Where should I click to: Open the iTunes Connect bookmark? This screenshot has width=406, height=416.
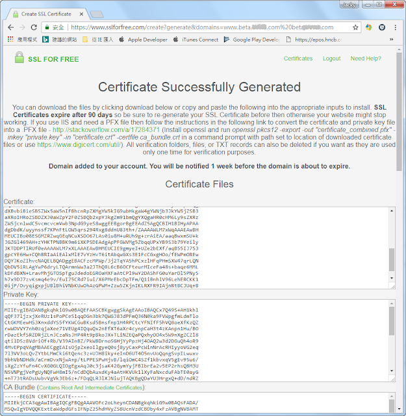[196, 40]
